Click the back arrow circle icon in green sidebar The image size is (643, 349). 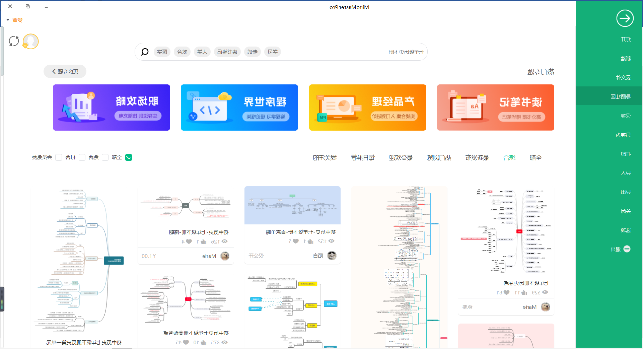(x=625, y=18)
